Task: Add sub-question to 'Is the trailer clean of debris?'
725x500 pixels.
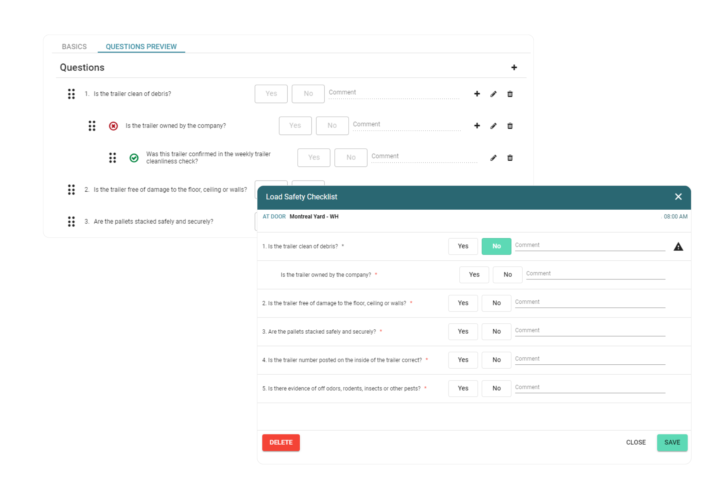Action: point(477,94)
